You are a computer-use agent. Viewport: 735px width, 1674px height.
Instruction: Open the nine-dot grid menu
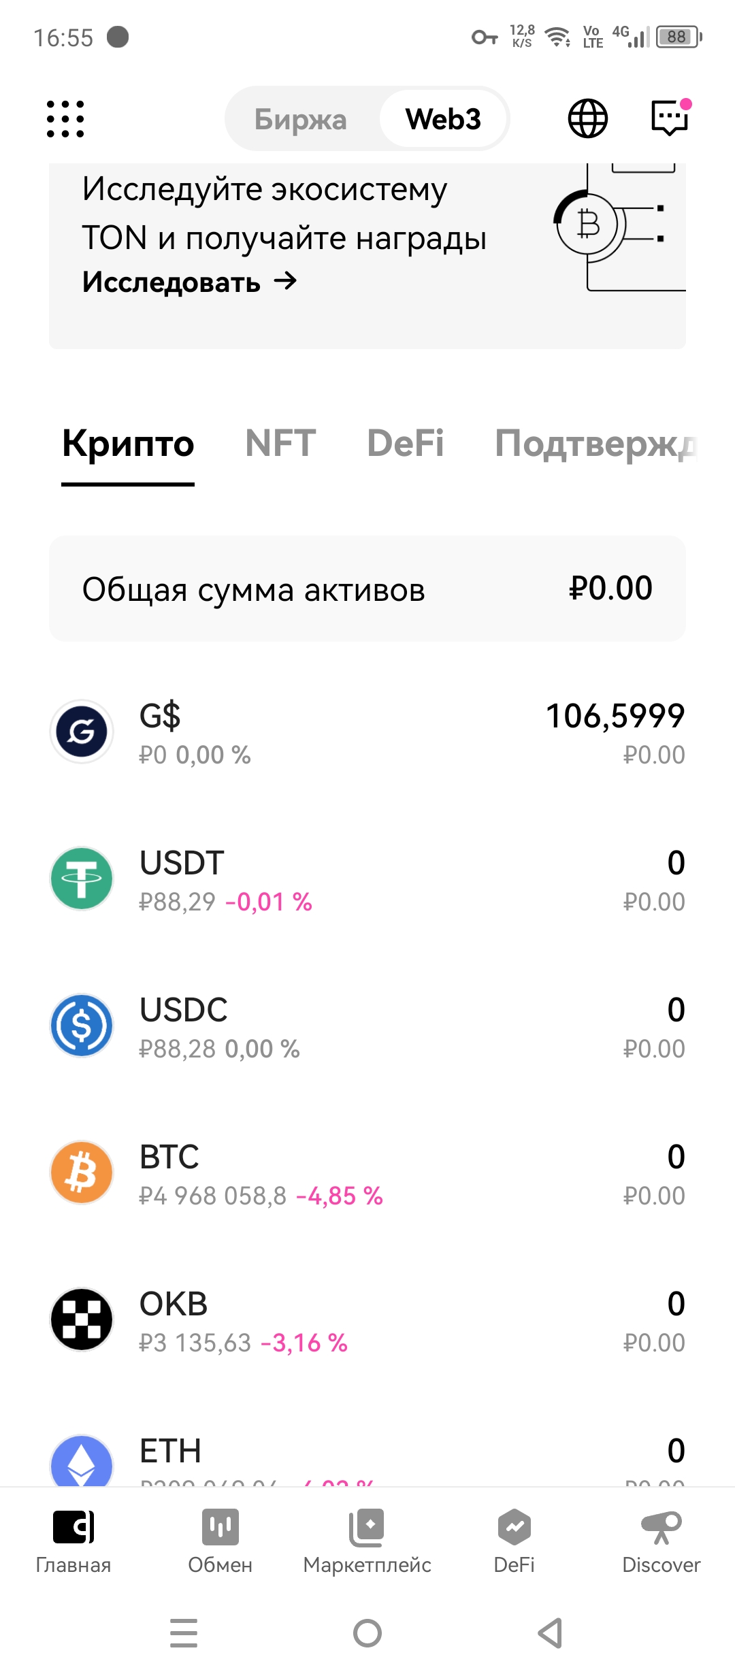pyautogui.click(x=65, y=119)
